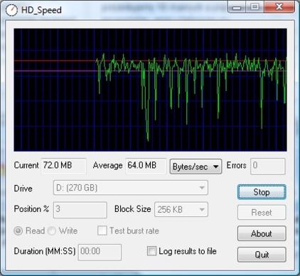The width and height of the screenshot is (300, 276).
Task: Click the Current speed readout field
Action: [x=63, y=166]
